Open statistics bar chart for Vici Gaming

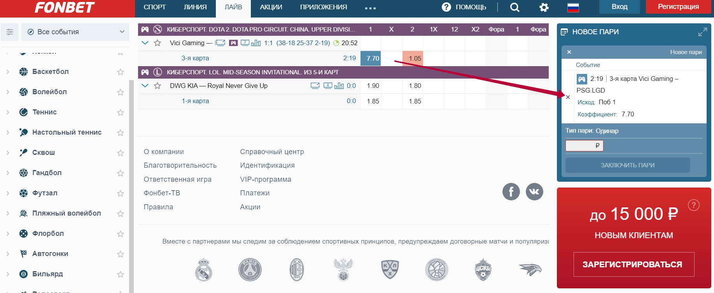[256, 43]
